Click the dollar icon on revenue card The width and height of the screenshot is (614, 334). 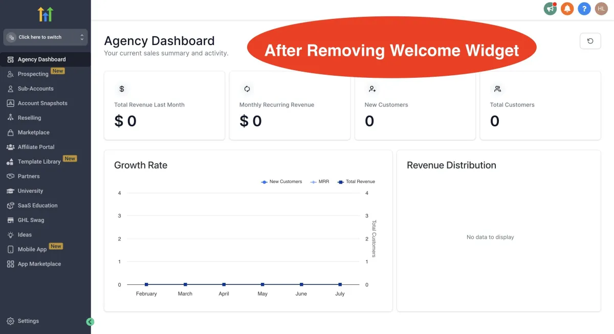122,89
